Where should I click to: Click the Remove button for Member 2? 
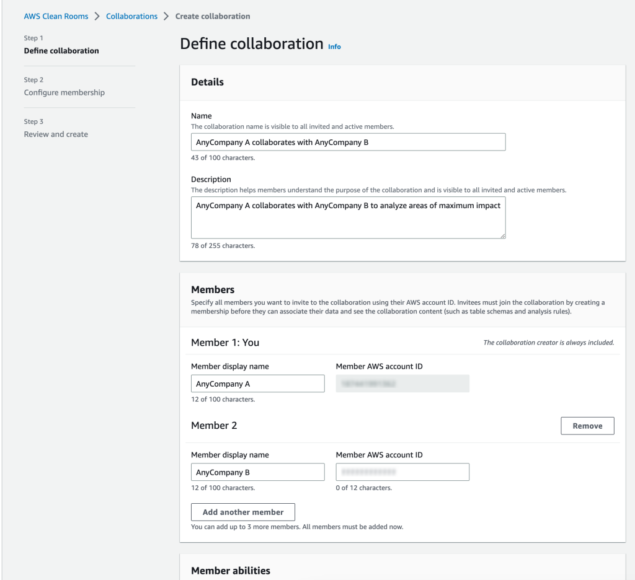587,426
